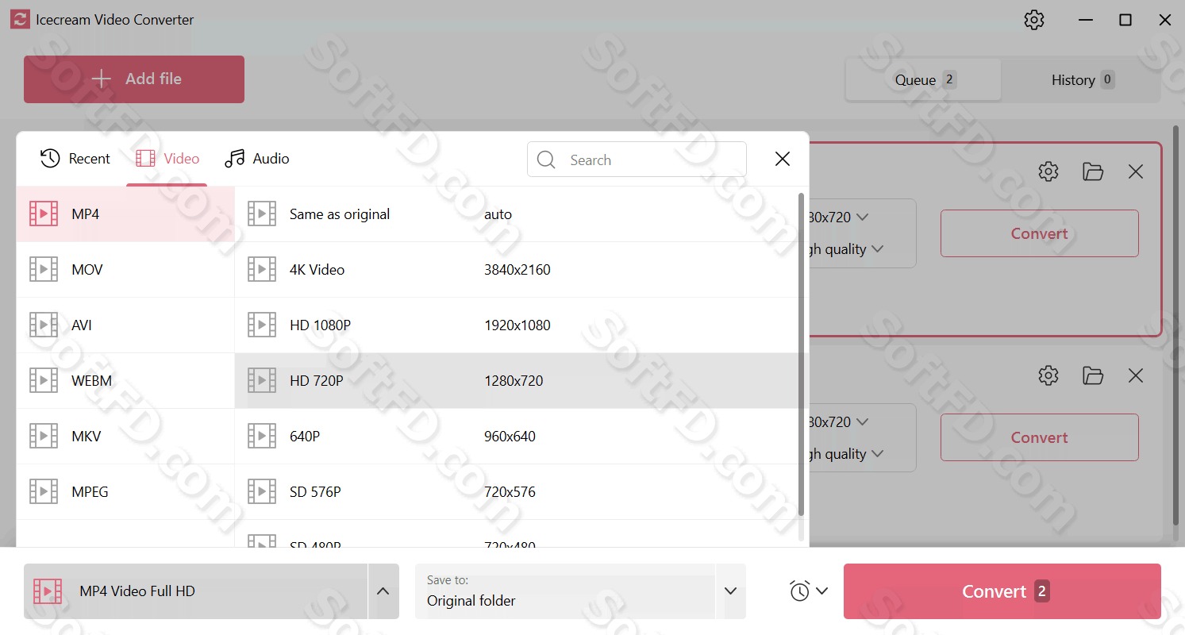Click the Add file button
Viewport: 1185px width, 635px height.
[x=134, y=79]
